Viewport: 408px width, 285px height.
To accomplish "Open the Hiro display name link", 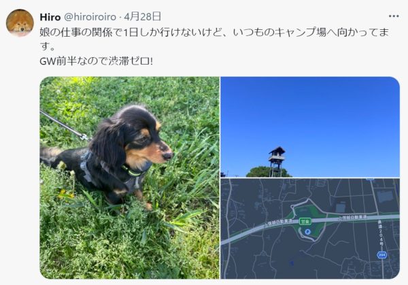I will tap(50, 17).
